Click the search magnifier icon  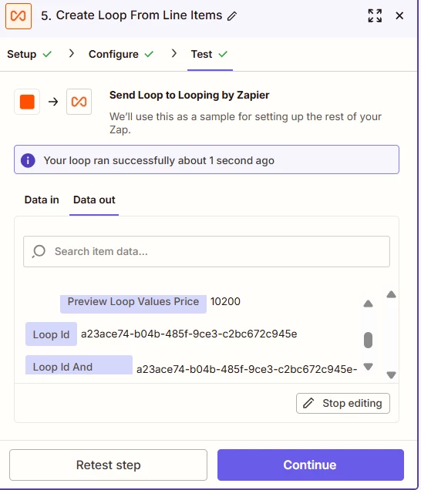pyautogui.click(x=39, y=251)
